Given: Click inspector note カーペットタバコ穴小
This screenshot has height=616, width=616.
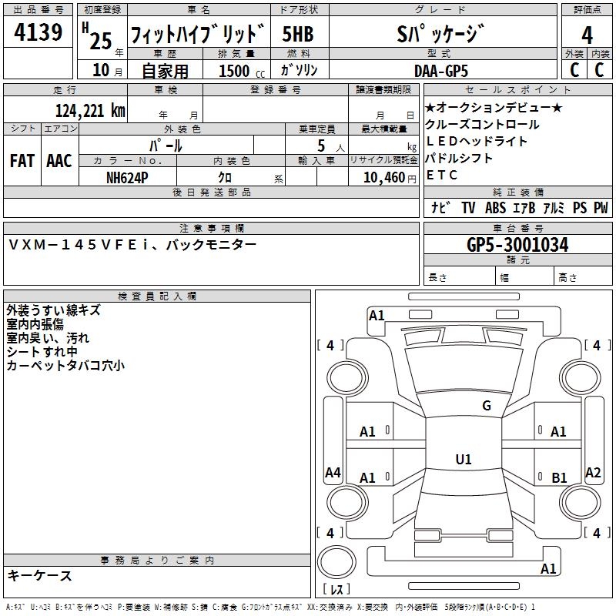Looking at the screenshot, I should click(65, 365).
